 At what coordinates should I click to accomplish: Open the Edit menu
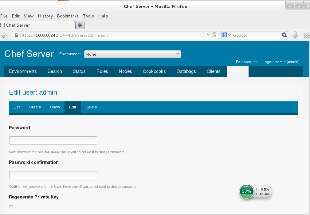(x=16, y=16)
